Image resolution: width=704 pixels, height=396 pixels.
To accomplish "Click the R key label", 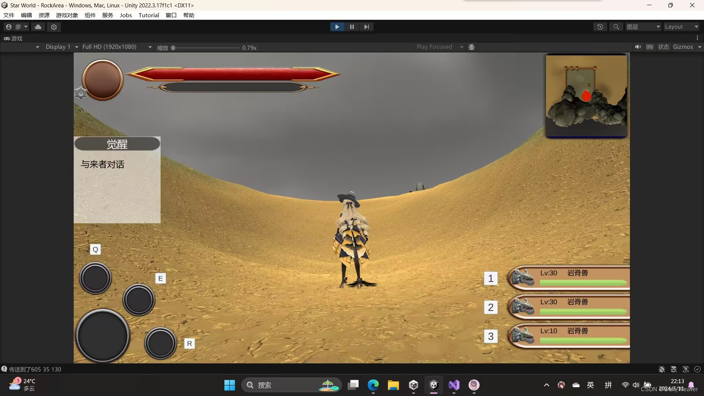I will pos(190,344).
